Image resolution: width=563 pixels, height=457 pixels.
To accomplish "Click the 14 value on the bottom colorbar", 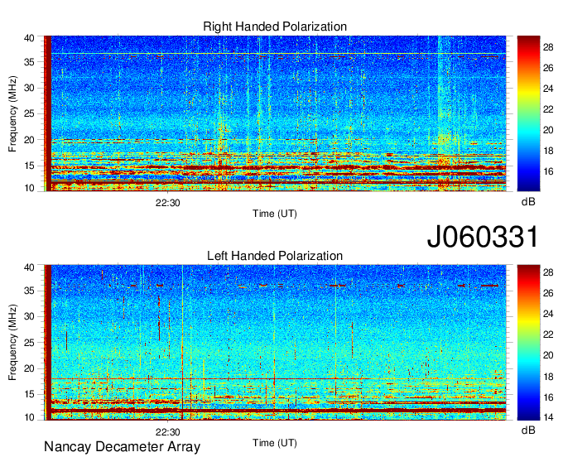I will [548, 417].
